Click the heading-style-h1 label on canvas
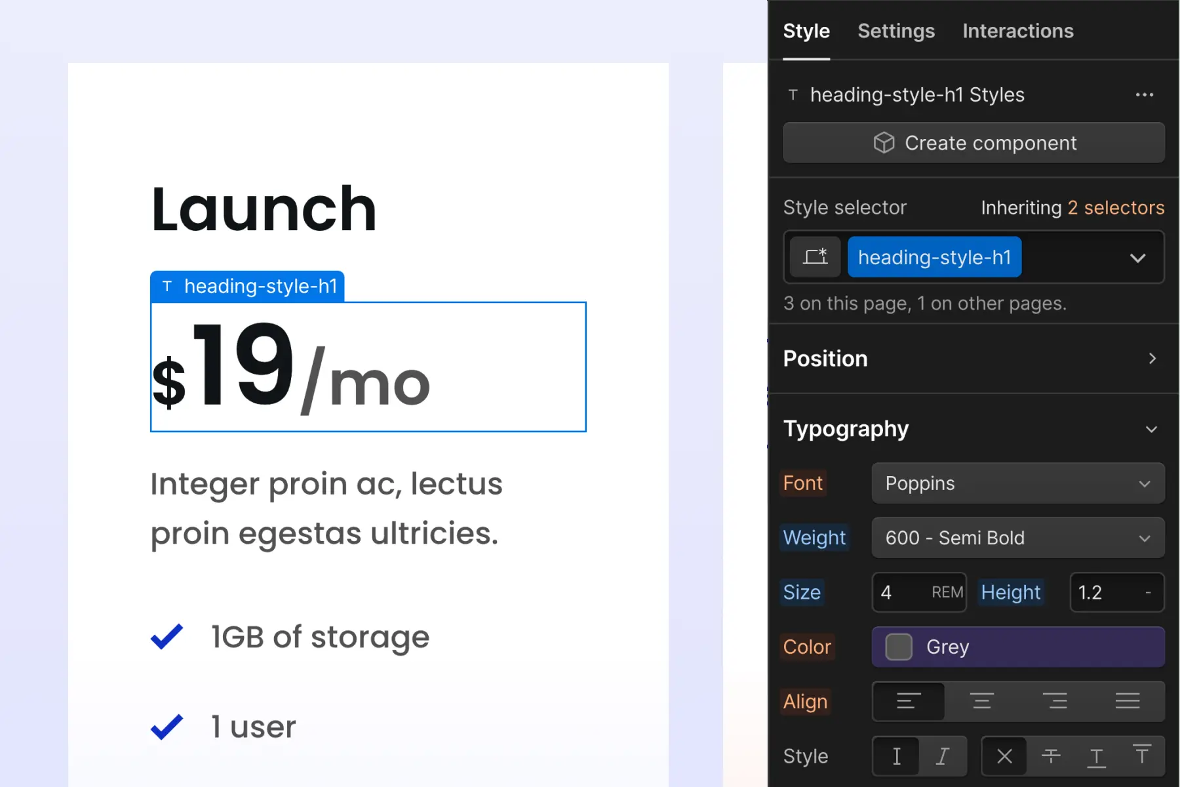The width and height of the screenshot is (1180, 787). (247, 287)
